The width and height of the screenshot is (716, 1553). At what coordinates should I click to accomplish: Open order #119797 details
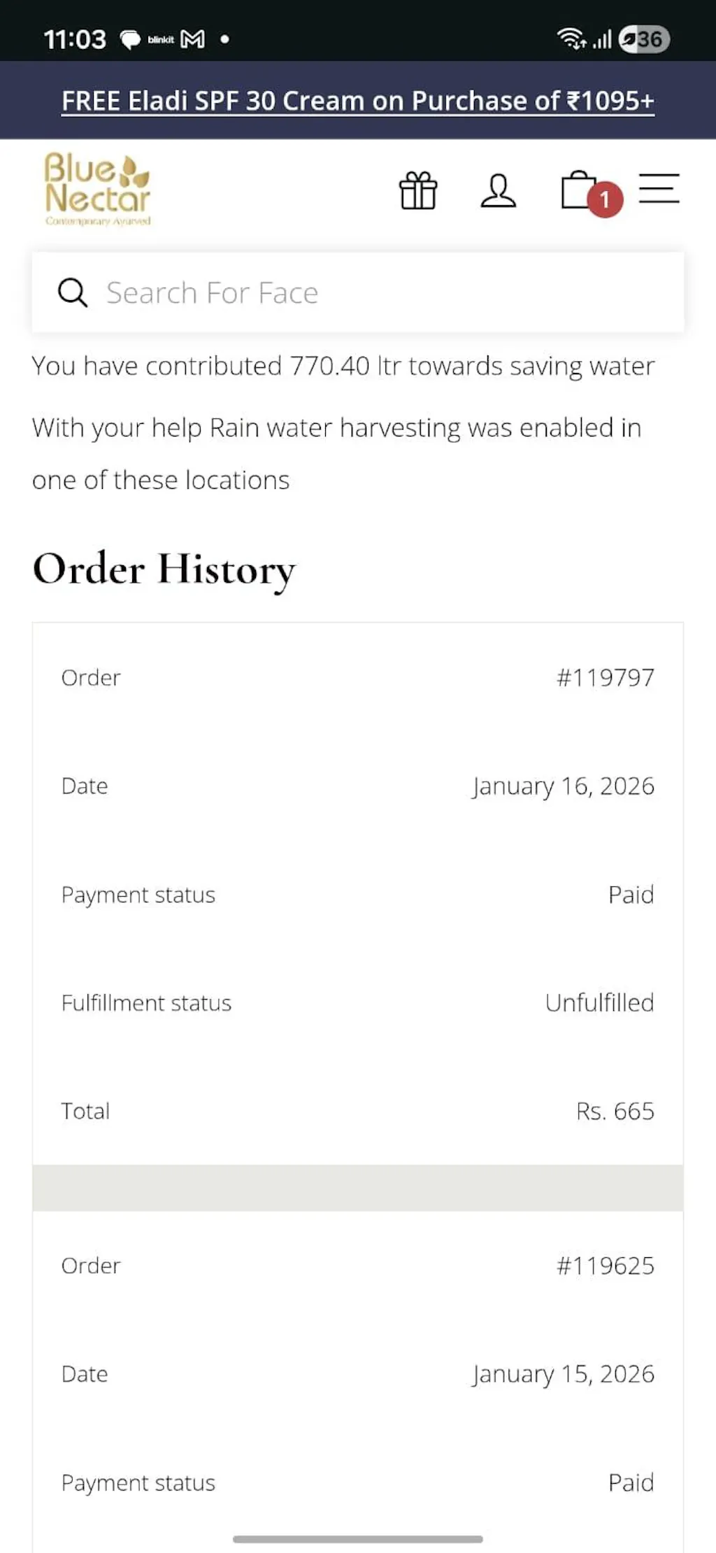[x=605, y=677]
